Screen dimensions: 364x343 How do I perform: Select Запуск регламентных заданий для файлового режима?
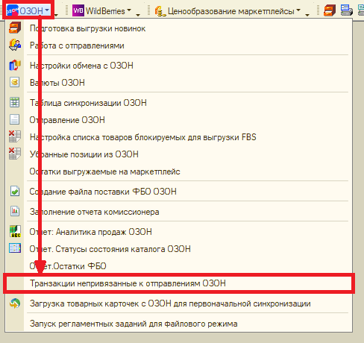point(134,324)
